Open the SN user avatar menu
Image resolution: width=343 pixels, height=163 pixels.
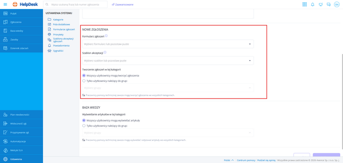(336, 4)
